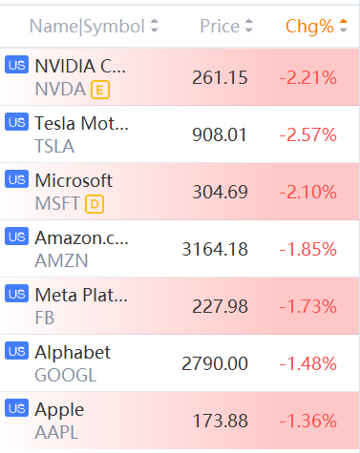Viewport: 360px width, 453px height.
Task: Click the D badge next to MSFT
Action: (x=95, y=204)
